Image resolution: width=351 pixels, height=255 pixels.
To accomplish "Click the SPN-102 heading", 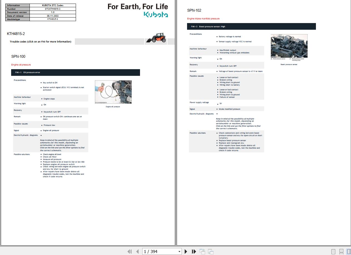I will coord(194,10).
